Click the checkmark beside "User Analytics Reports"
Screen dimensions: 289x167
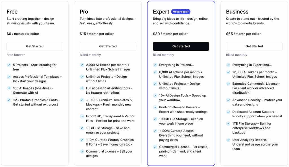[228, 140]
